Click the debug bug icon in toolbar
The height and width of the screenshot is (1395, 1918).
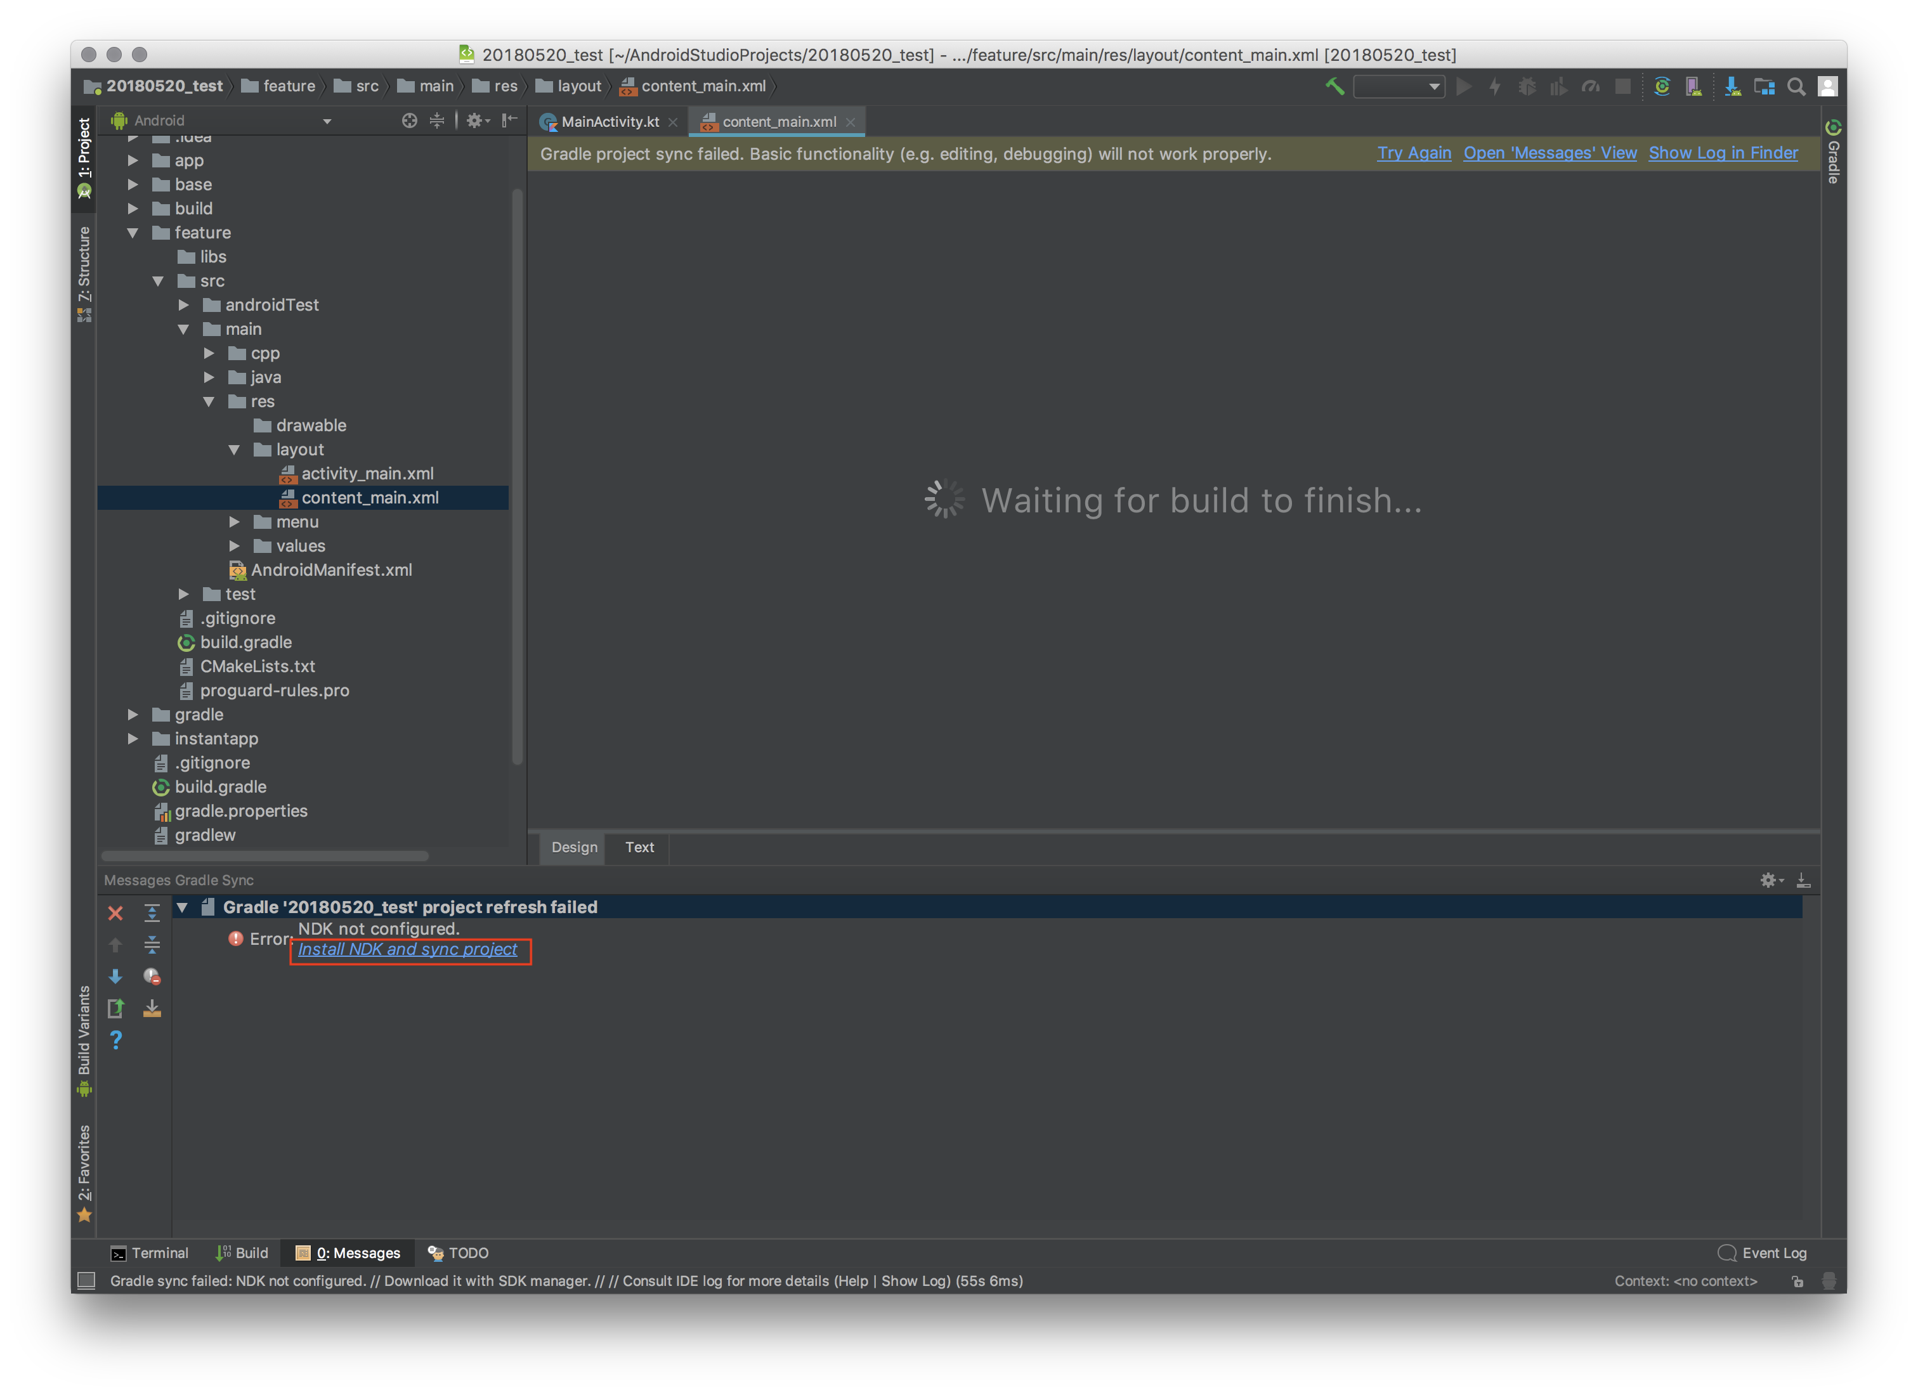click(x=1527, y=86)
